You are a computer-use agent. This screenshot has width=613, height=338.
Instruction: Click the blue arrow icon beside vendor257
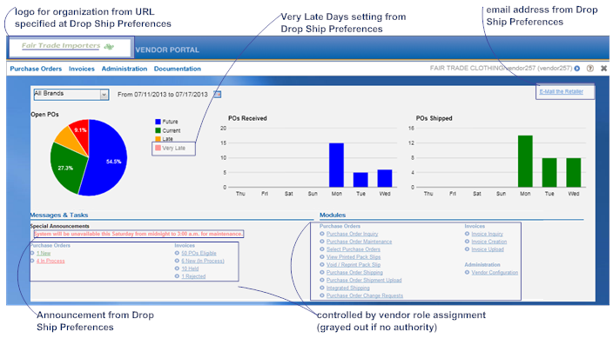click(577, 69)
